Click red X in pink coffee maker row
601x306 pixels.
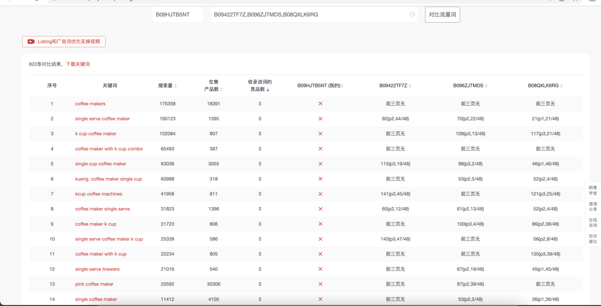321,284
